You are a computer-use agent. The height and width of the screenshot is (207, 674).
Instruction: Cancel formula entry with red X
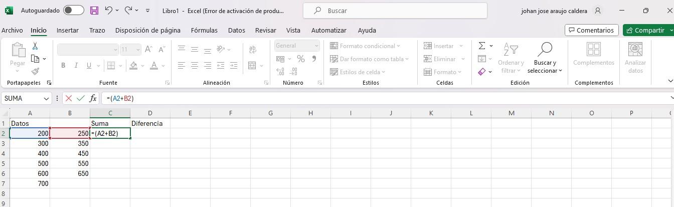coord(69,98)
